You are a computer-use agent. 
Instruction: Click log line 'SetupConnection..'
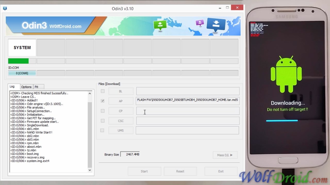(x=39, y=111)
